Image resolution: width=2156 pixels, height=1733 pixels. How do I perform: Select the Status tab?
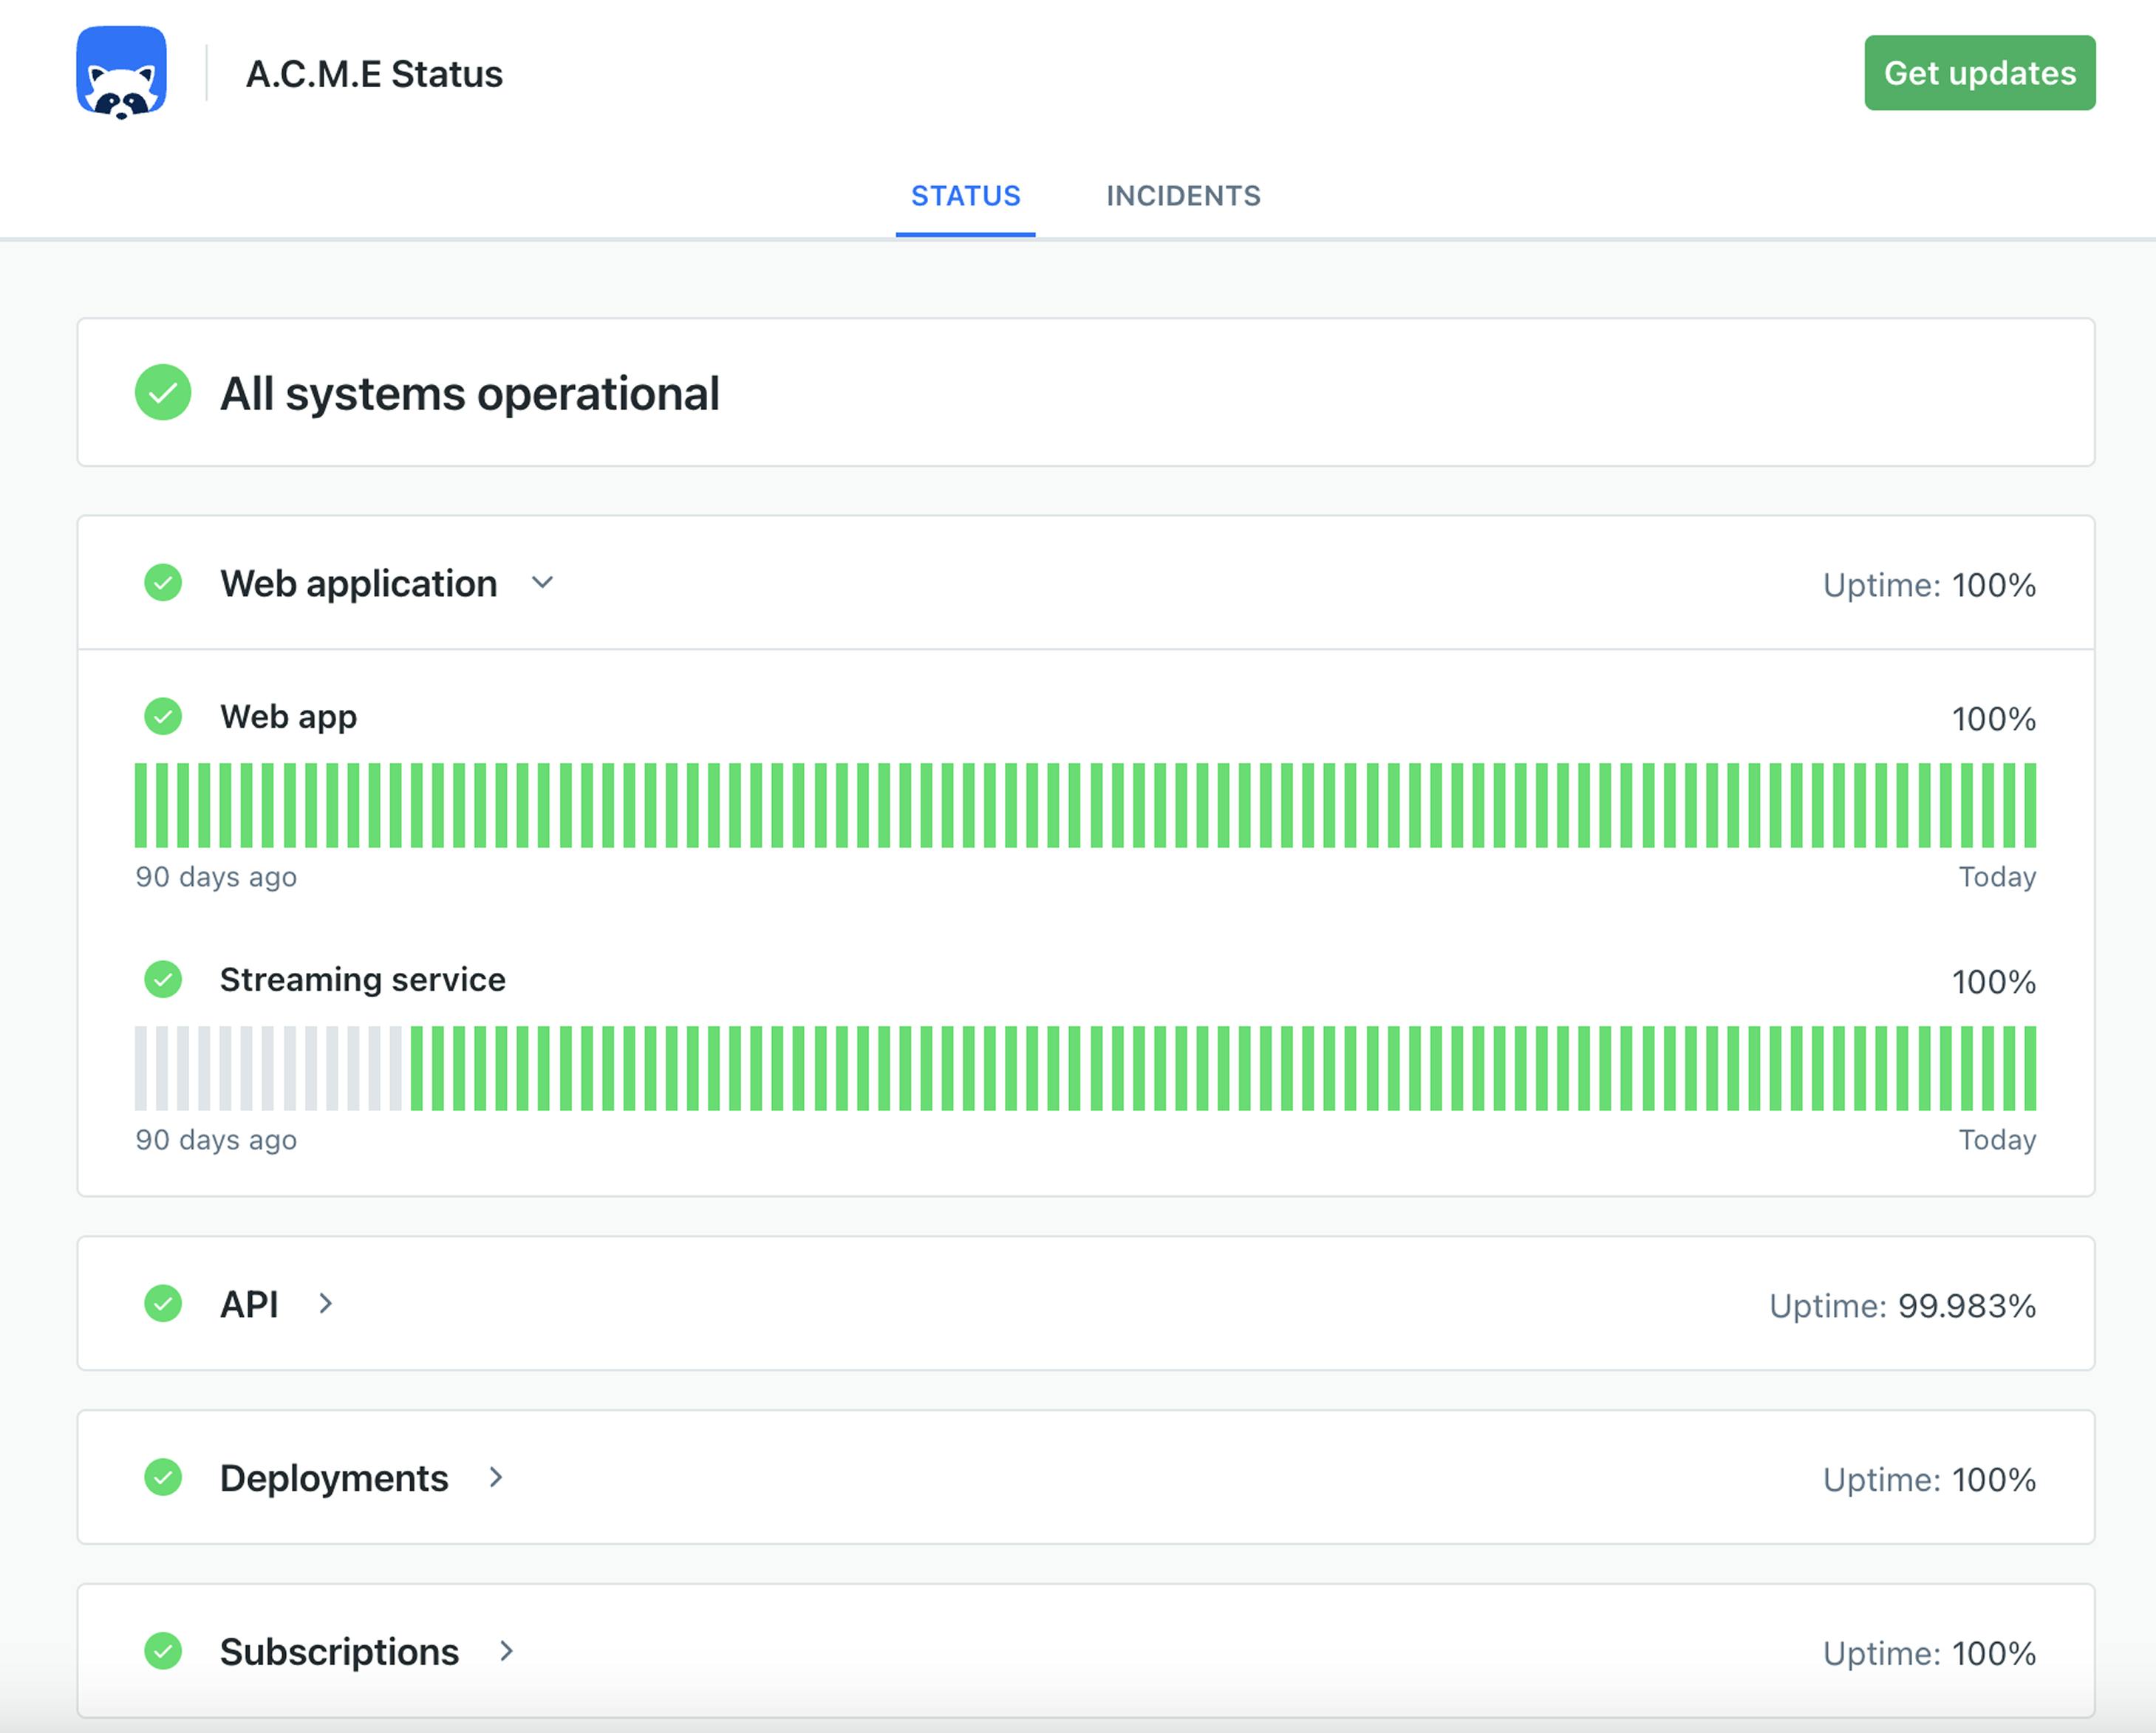965,196
